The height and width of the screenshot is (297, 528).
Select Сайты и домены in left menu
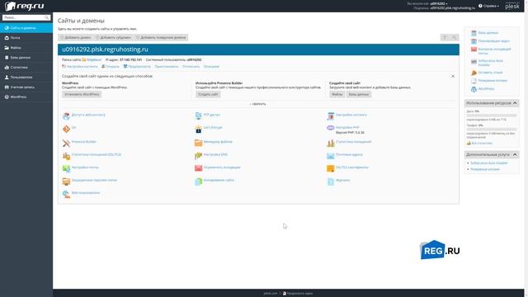point(26,28)
